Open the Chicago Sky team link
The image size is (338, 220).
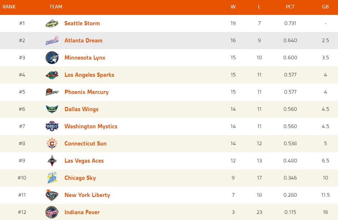point(80,178)
